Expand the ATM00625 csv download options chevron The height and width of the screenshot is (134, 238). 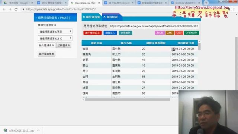[38, 130]
